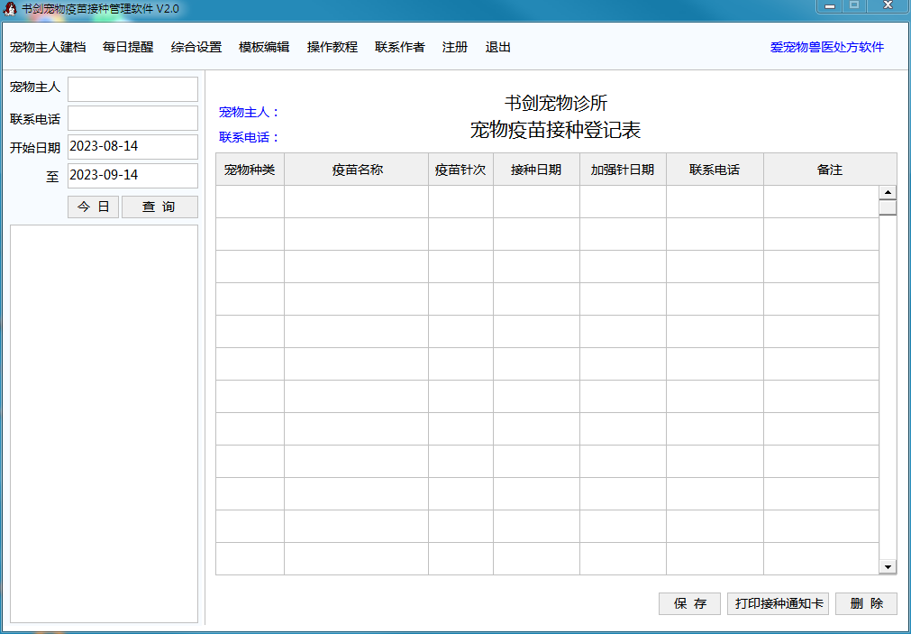Click the 保存 save button

(688, 603)
